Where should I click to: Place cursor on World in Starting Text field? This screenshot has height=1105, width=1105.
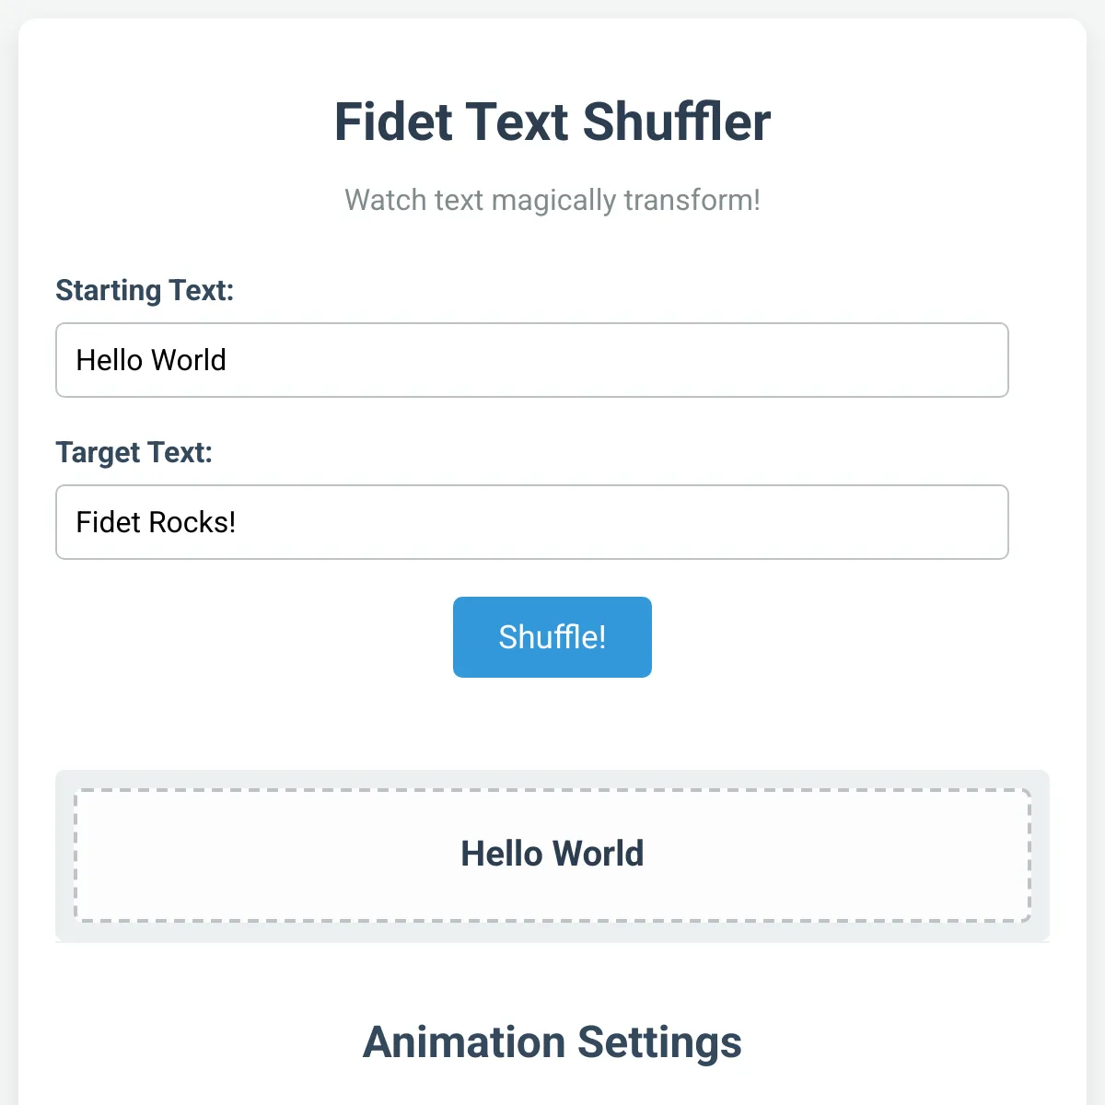(189, 360)
